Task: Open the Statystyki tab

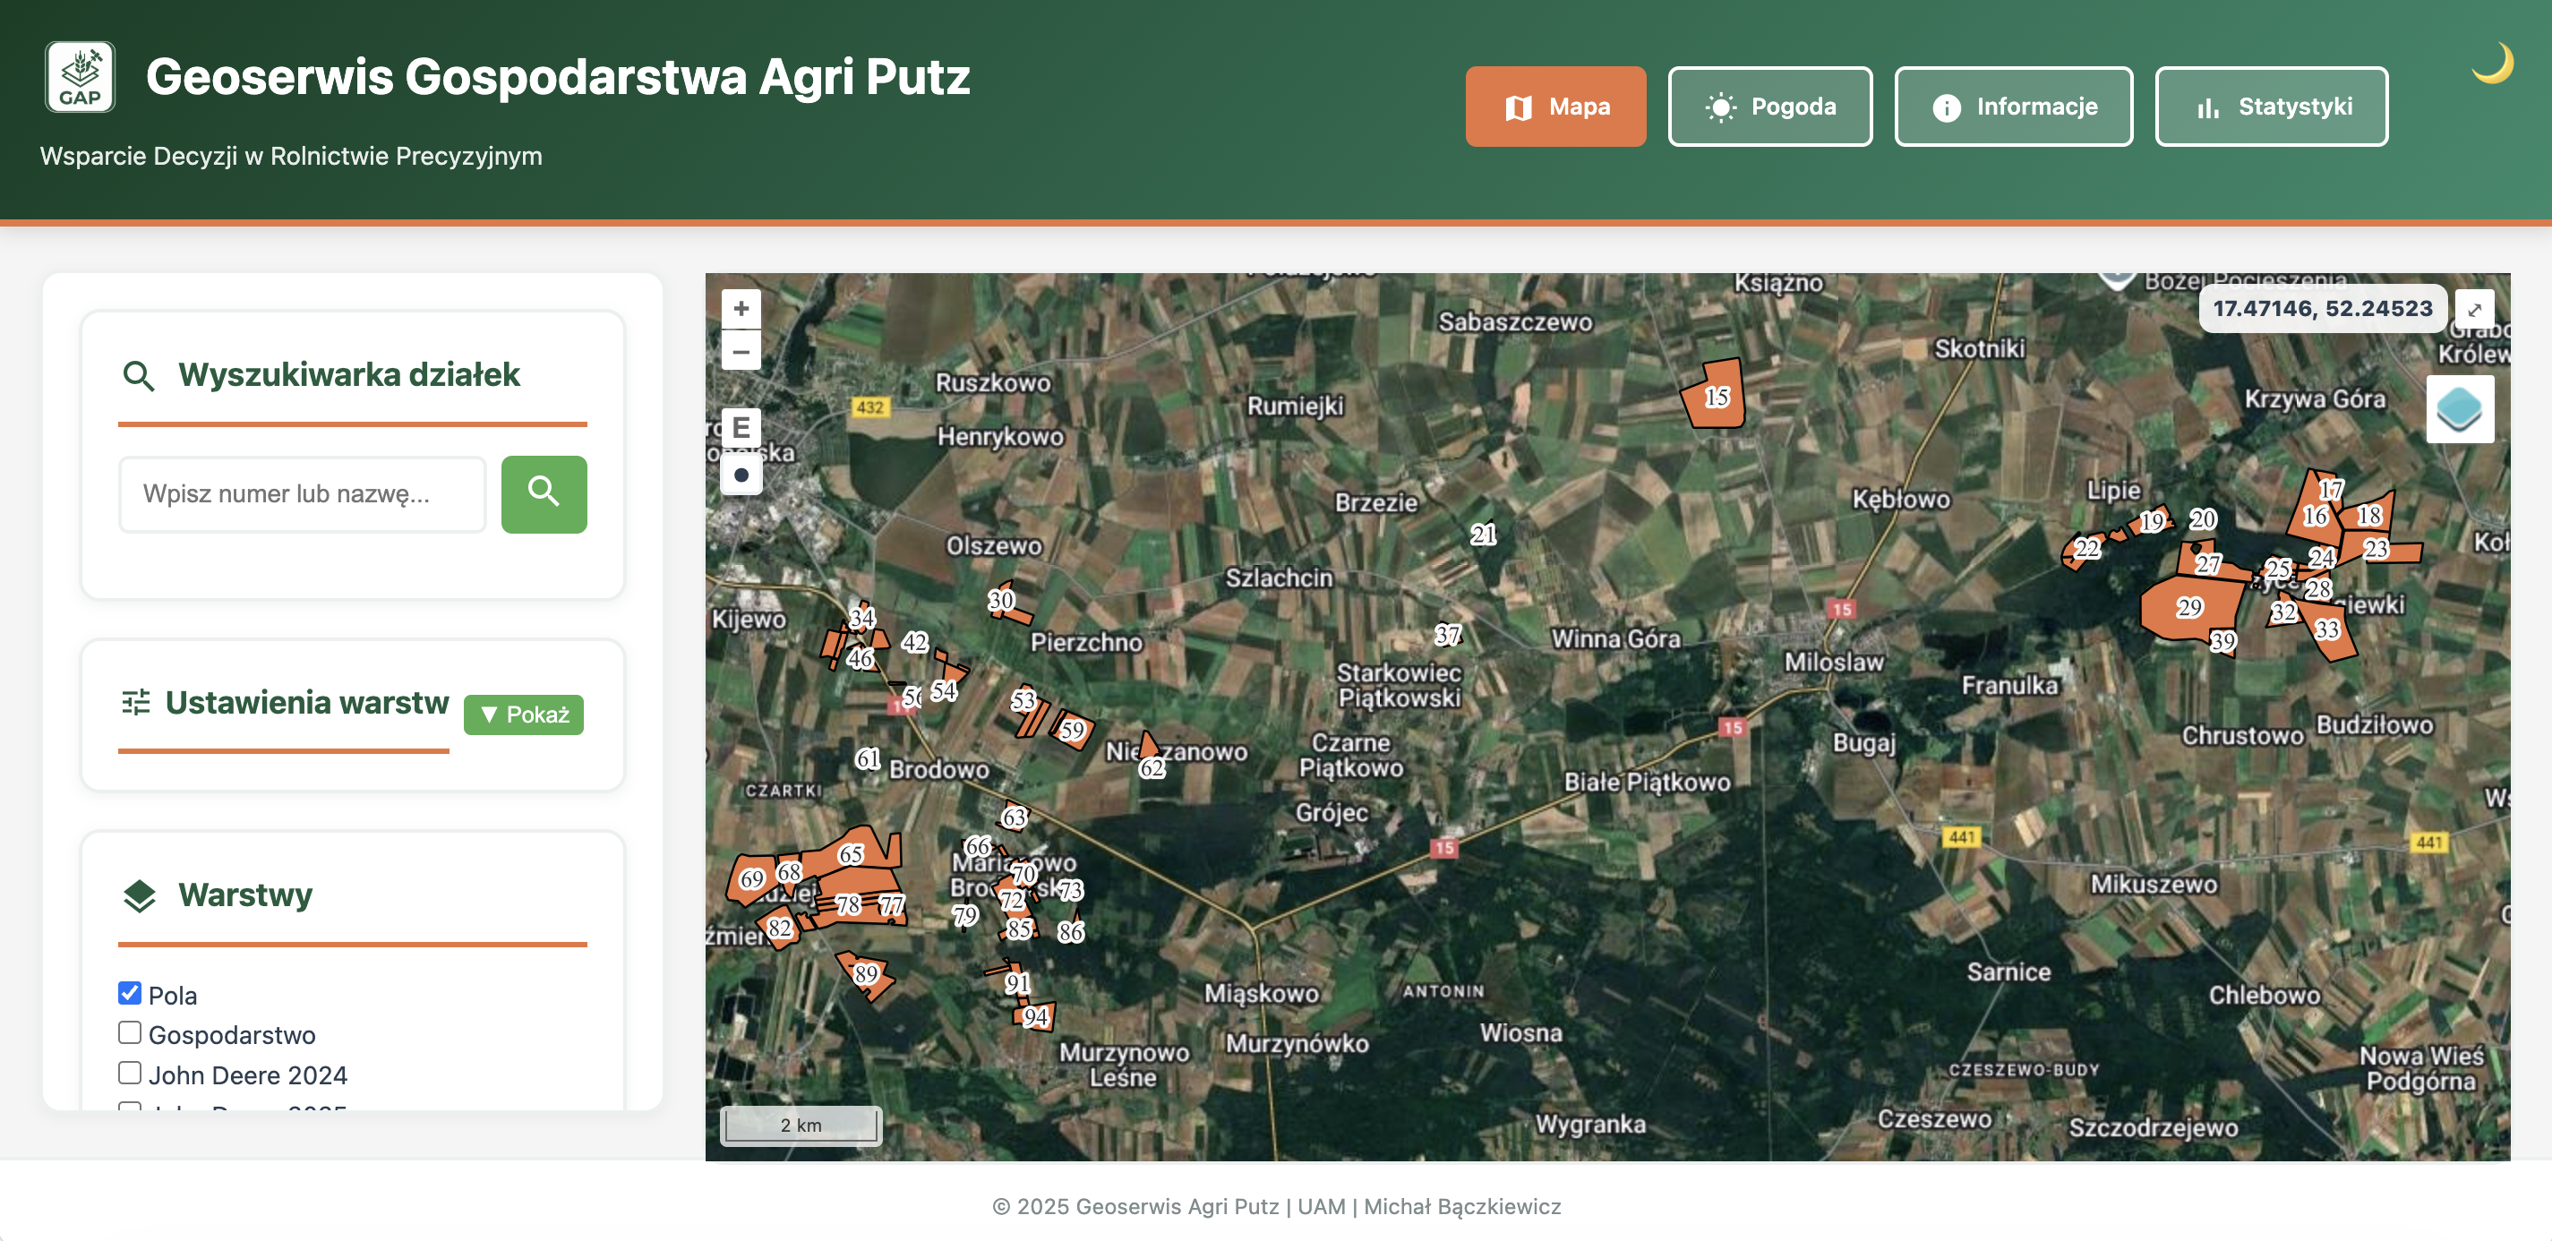Action: point(2272,106)
